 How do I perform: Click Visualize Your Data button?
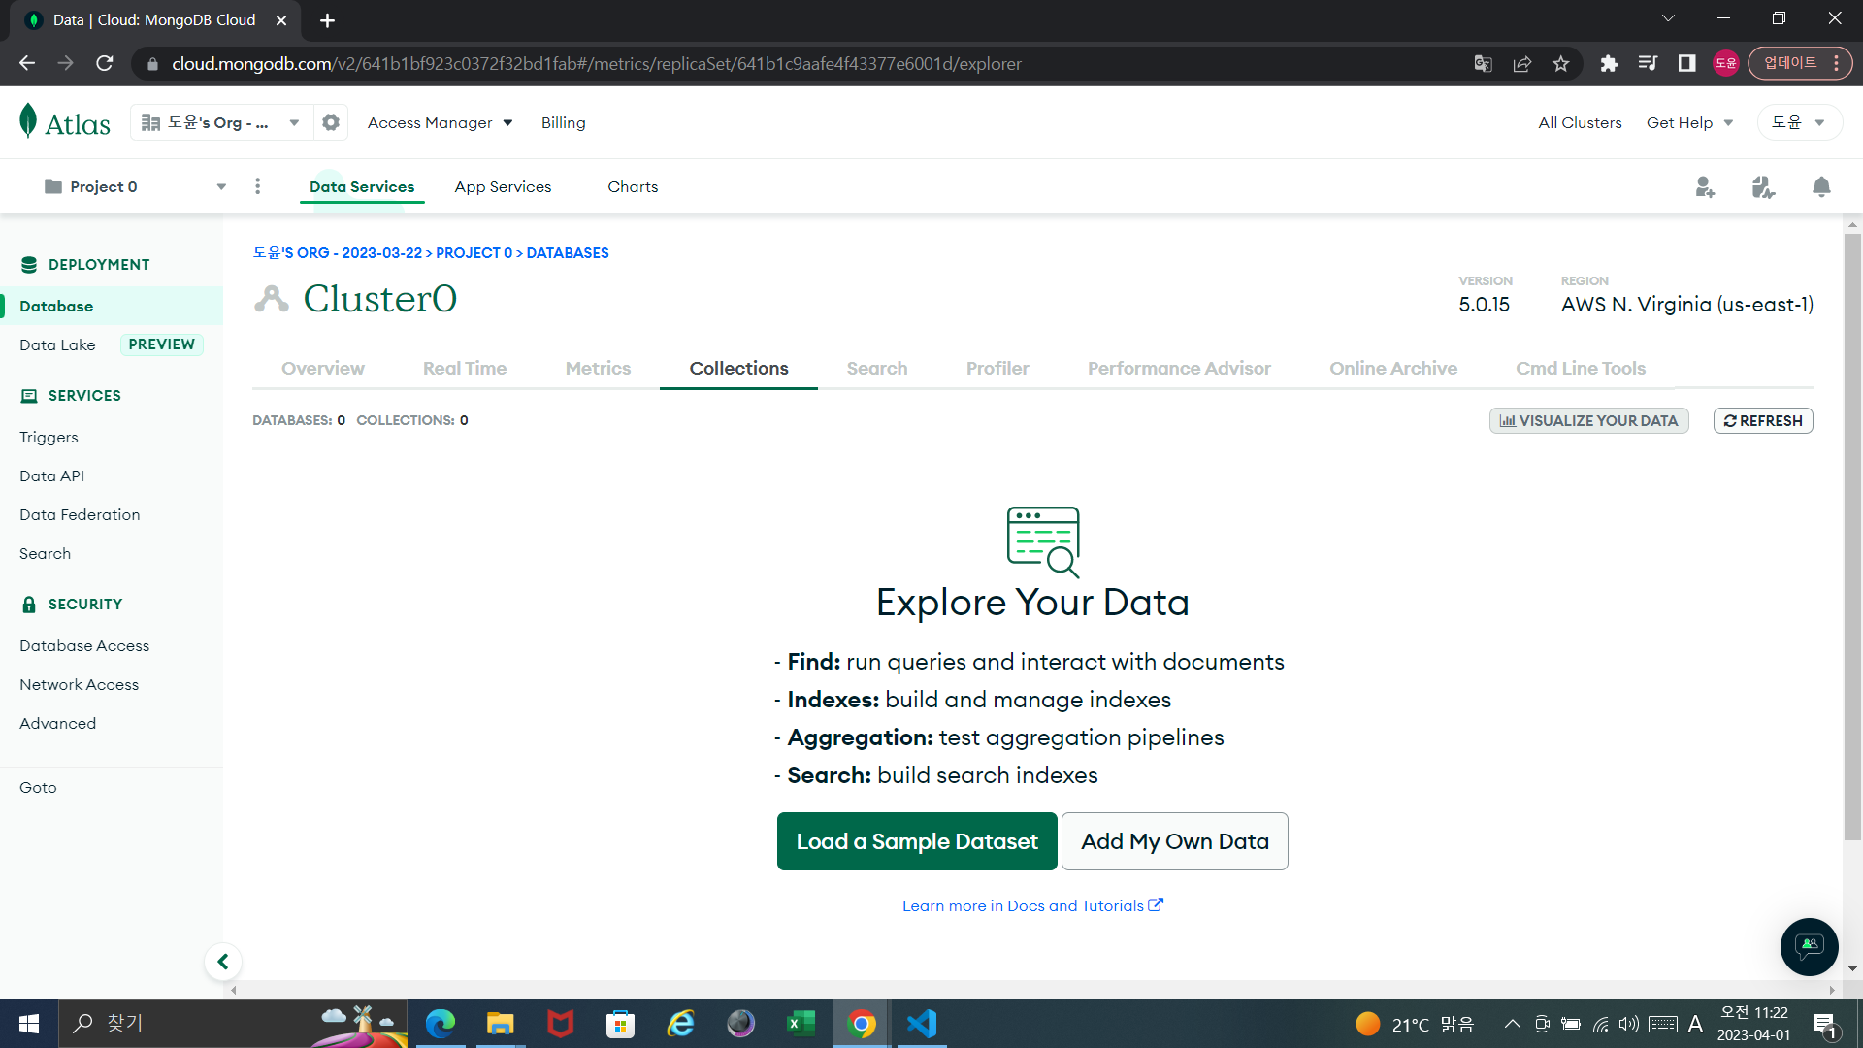coord(1588,421)
